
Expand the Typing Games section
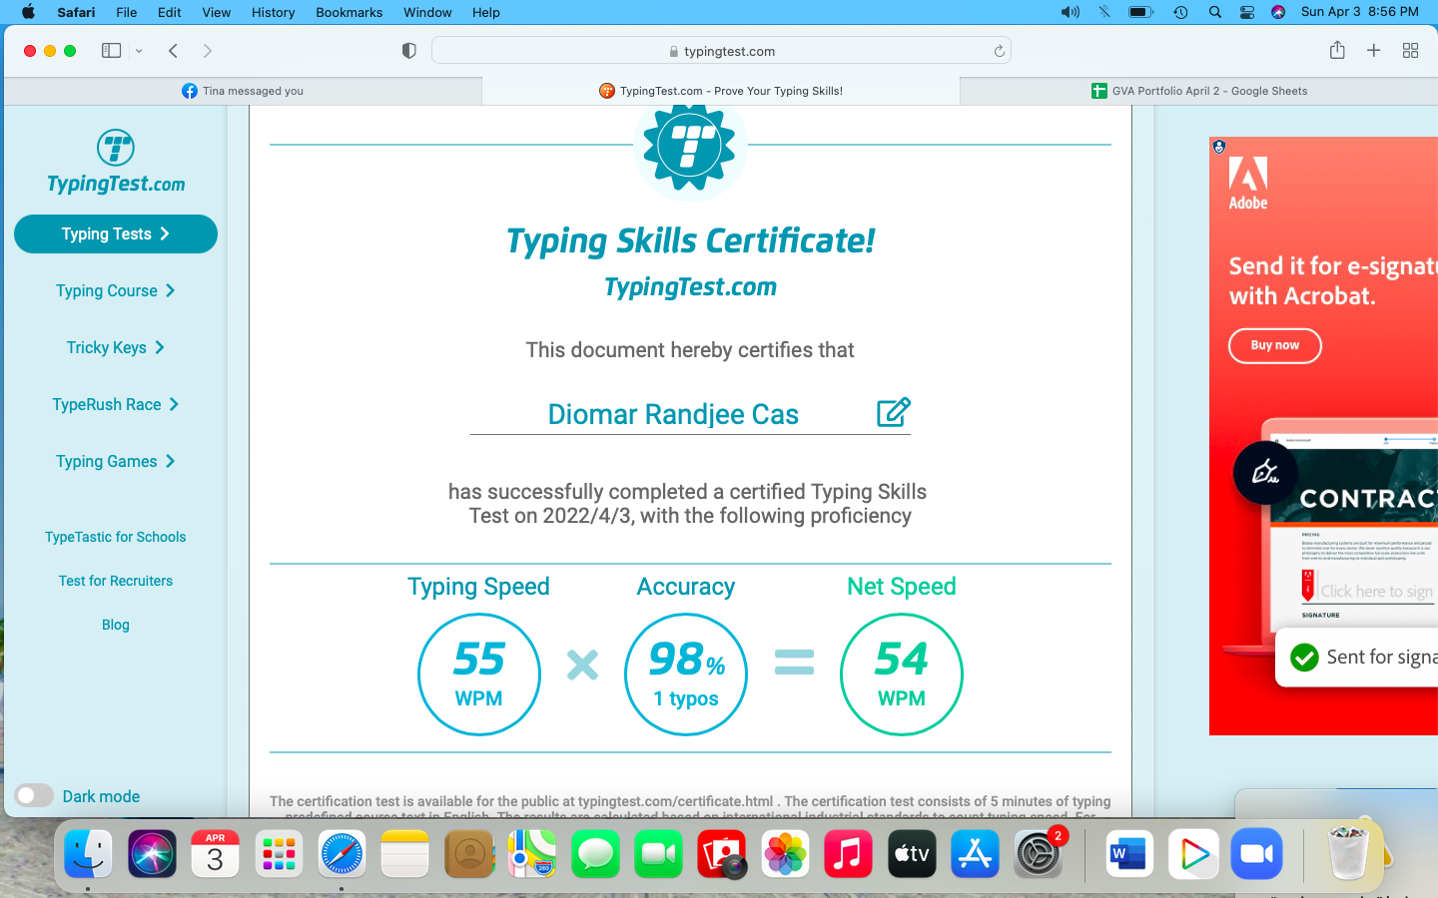tap(115, 461)
